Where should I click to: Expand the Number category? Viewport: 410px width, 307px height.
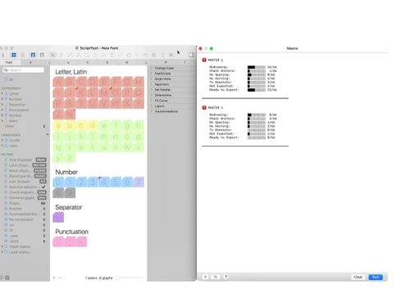[x=2, y=99]
